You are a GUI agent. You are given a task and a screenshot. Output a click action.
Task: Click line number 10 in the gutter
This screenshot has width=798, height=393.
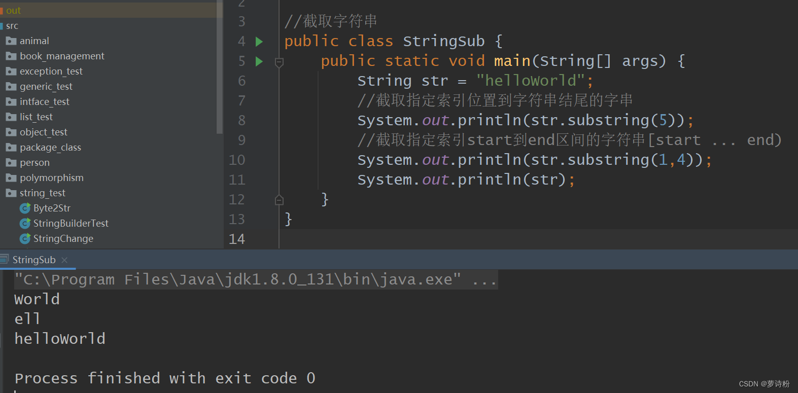pos(237,160)
